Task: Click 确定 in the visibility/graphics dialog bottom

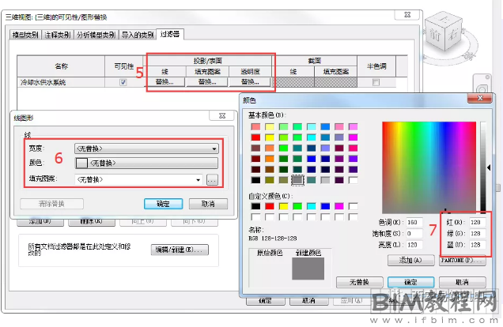Action: click(x=265, y=301)
